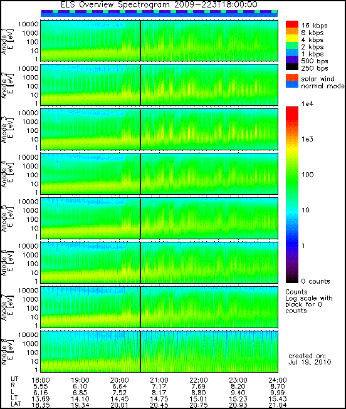Image resolution: width=346 pixels, height=409 pixels.
Task: Click the 19:00 UT time label
Action: [80, 380]
